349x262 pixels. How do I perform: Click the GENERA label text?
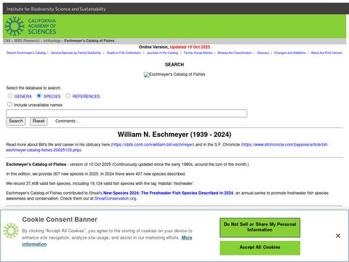(x=23, y=97)
